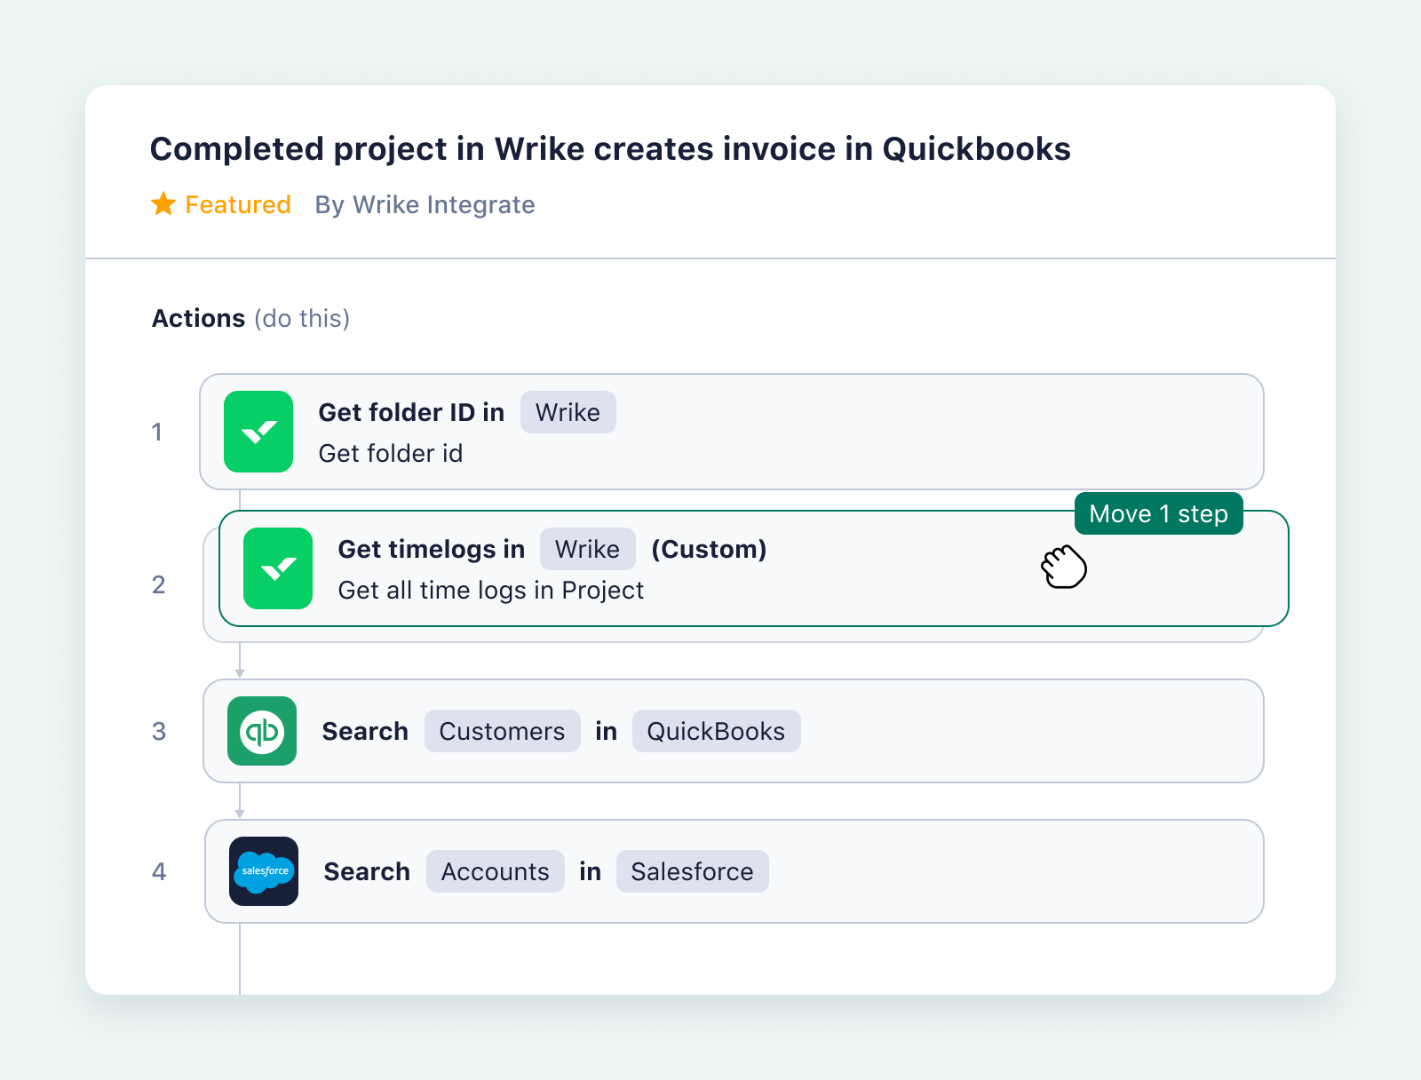The height and width of the screenshot is (1080, 1421).
Task: Select the Get all time logs in Project text
Action: click(x=491, y=590)
